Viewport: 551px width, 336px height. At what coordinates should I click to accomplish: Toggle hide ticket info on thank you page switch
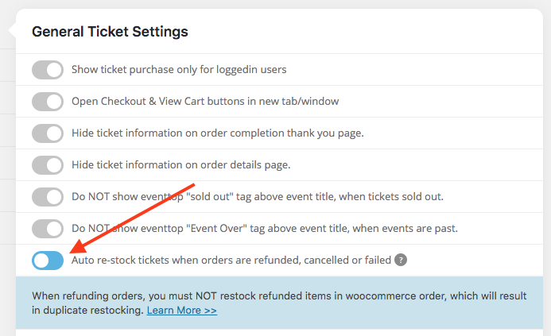(48, 133)
